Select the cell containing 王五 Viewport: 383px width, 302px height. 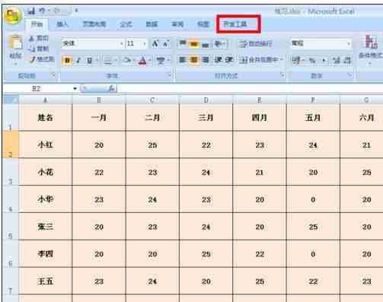pos(46,281)
